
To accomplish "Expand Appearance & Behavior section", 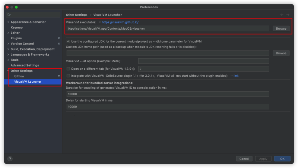I will (x=8, y=22).
